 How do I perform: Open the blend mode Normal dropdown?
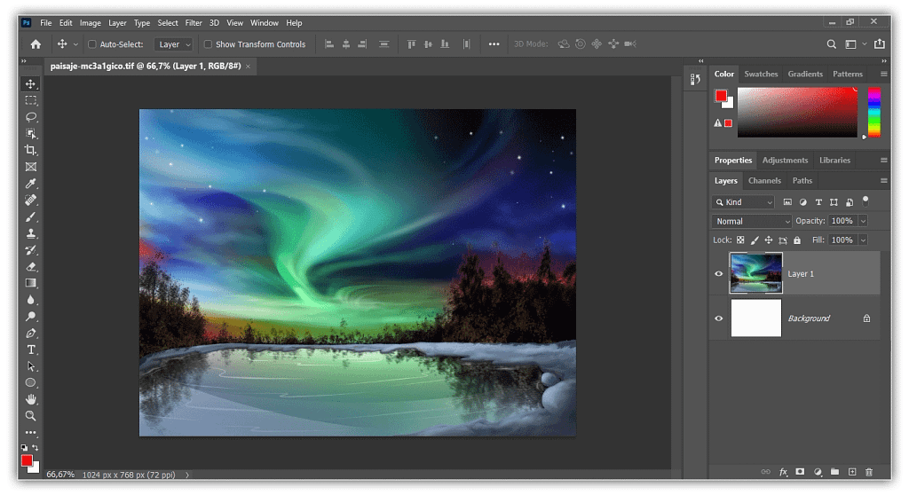751,221
